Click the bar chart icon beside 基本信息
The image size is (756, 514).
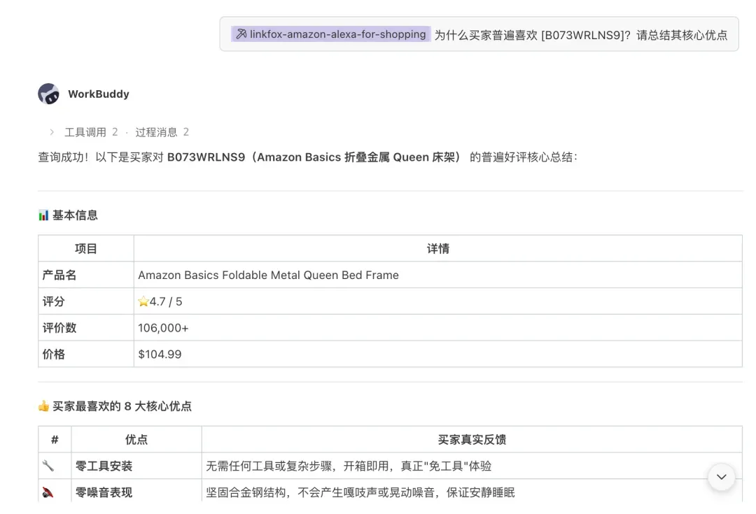point(43,215)
